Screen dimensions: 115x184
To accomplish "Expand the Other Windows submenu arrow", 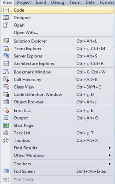I will pos(110,155).
